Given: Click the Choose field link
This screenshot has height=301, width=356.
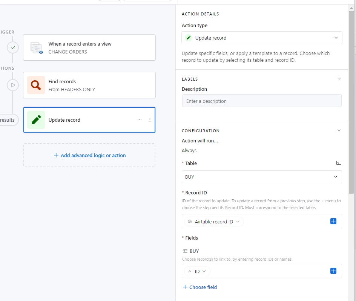Looking at the screenshot, I should click(200, 287).
